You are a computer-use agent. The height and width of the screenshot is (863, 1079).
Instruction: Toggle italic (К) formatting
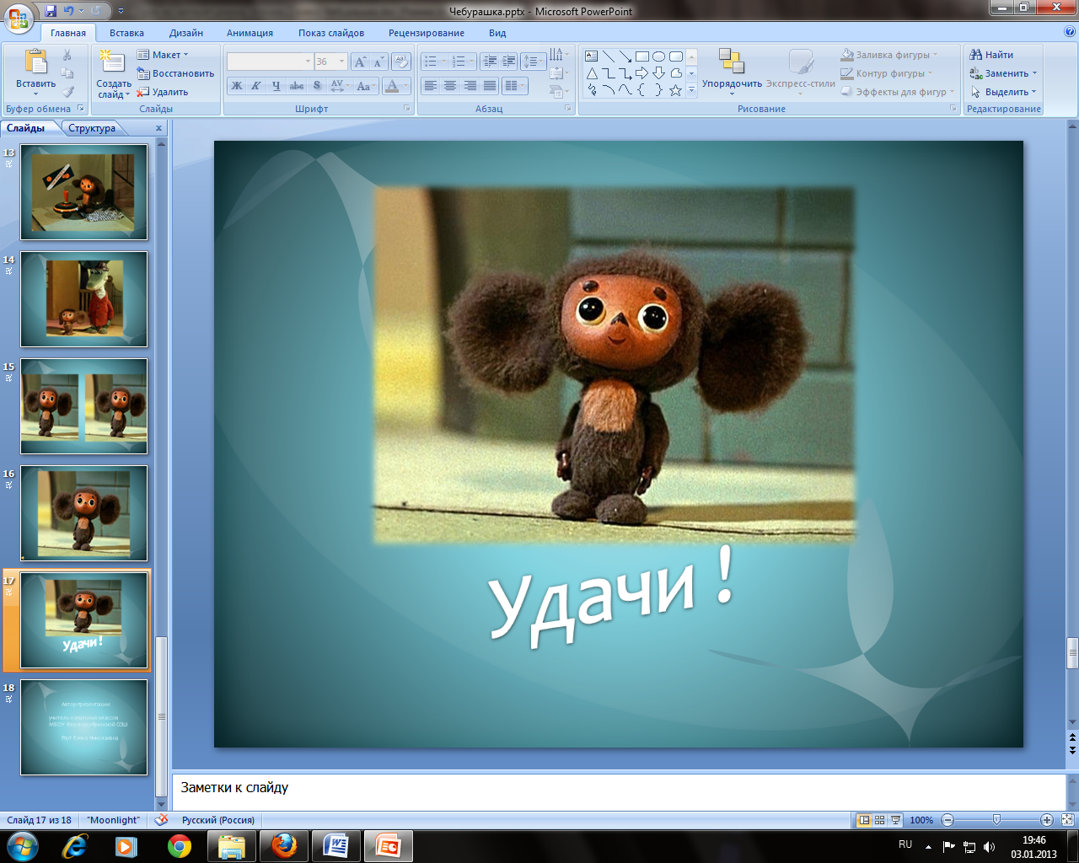click(256, 86)
